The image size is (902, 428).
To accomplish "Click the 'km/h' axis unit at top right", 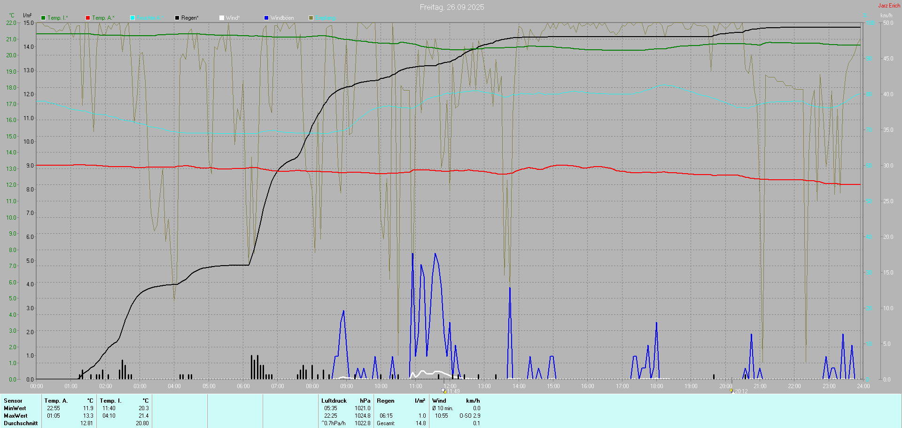I will click(x=886, y=15).
